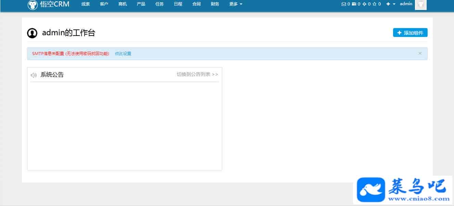Image resolution: width=454 pixels, height=206 pixels.
Task: Click the list/tasks counter icon in navbar
Action: [x=354, y=4]
